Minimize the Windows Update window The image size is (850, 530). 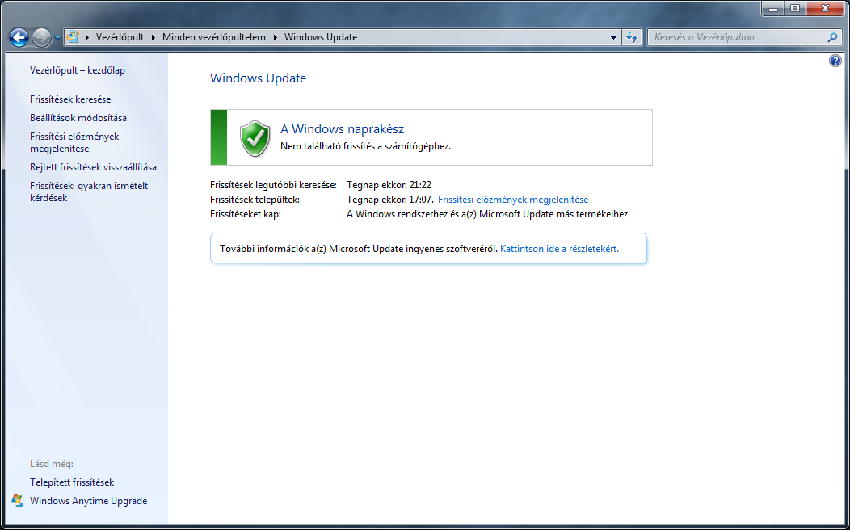pyautogui.click(x=773, y=8)
